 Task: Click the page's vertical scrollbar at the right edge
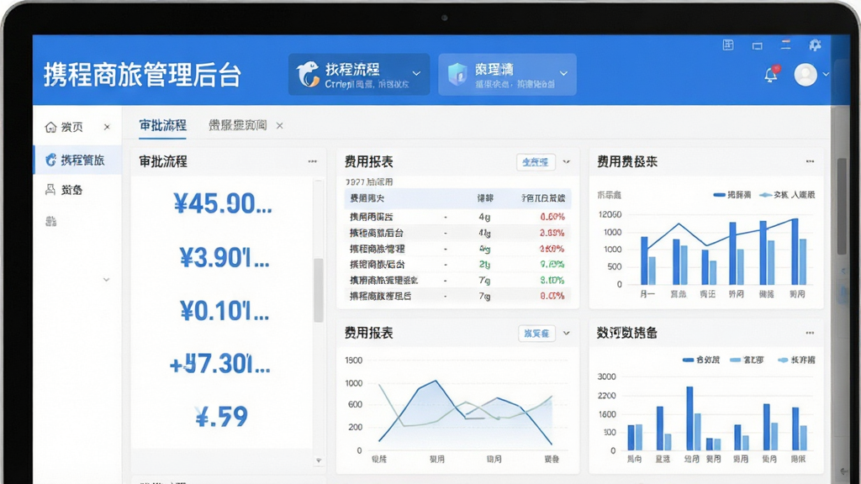pos(842,207)
